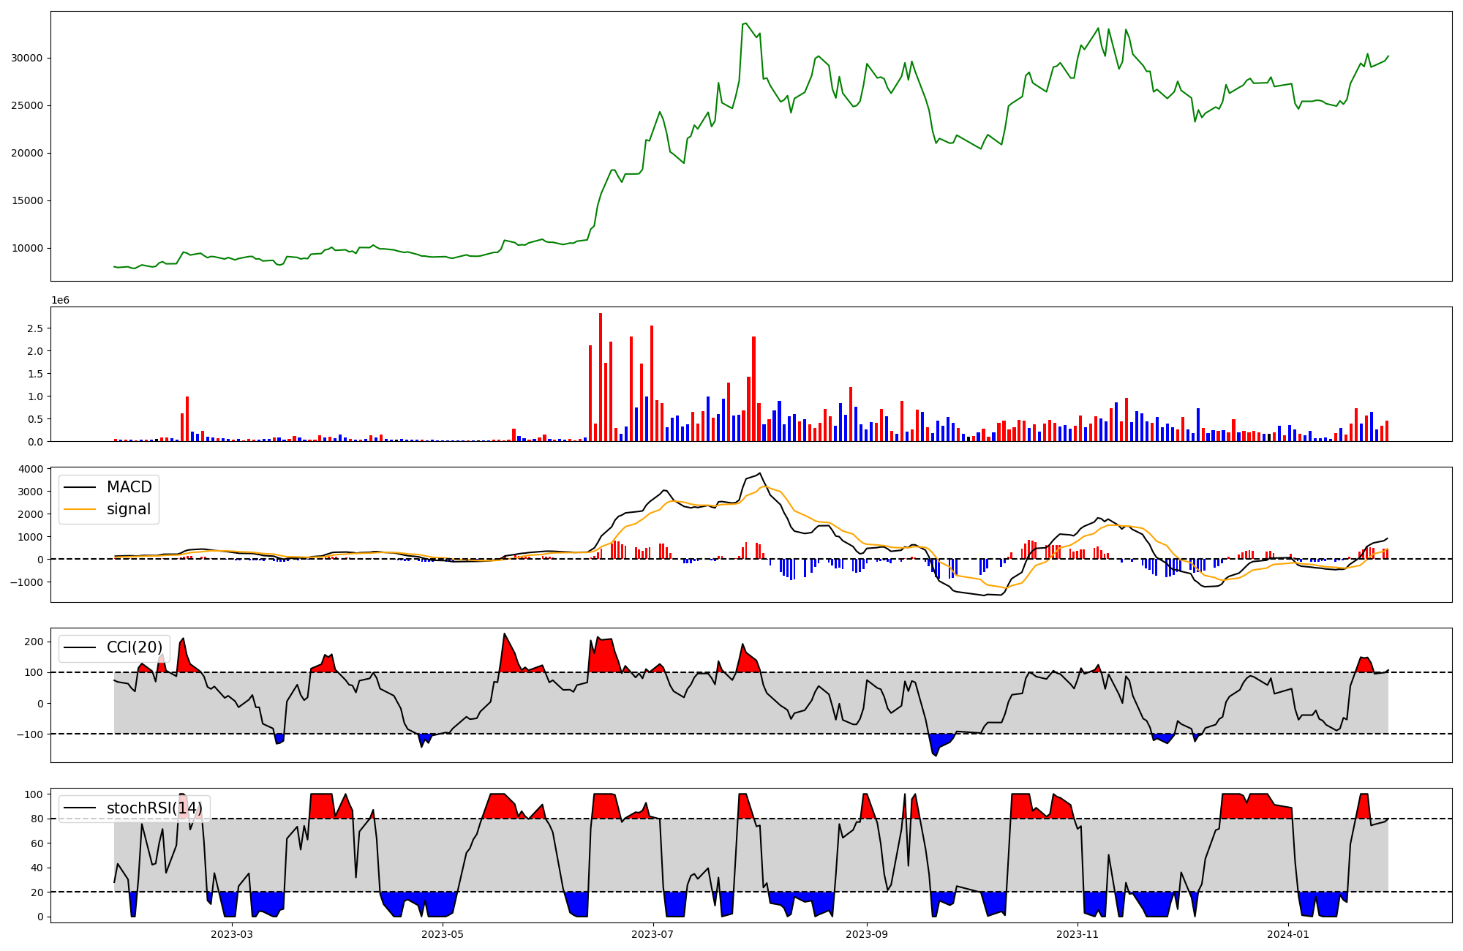Click the tallest red volume bar
The width and height of the screenshot is (1463, 951).
tap(601, 377)
